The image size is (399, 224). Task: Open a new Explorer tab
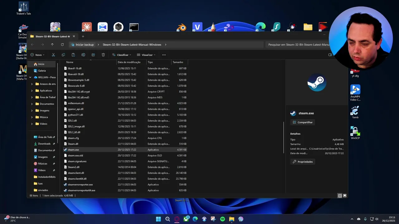[x=83, y=36]
